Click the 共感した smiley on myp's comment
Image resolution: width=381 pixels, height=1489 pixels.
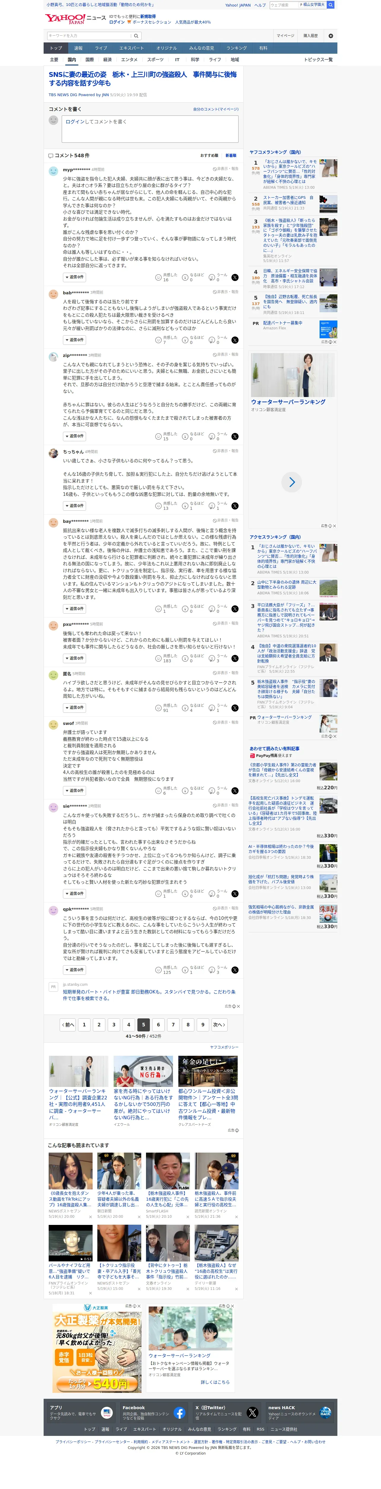[158, 277]
